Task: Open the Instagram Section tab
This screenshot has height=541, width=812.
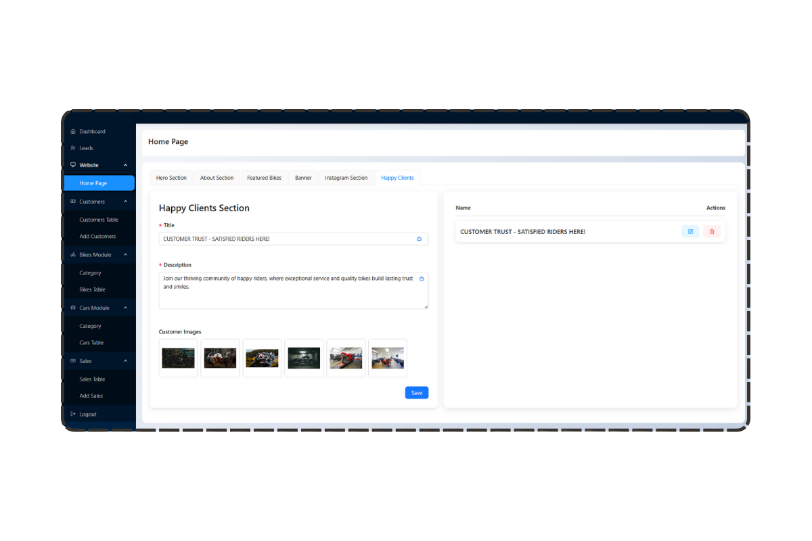Action: click(x=346, y=178)
